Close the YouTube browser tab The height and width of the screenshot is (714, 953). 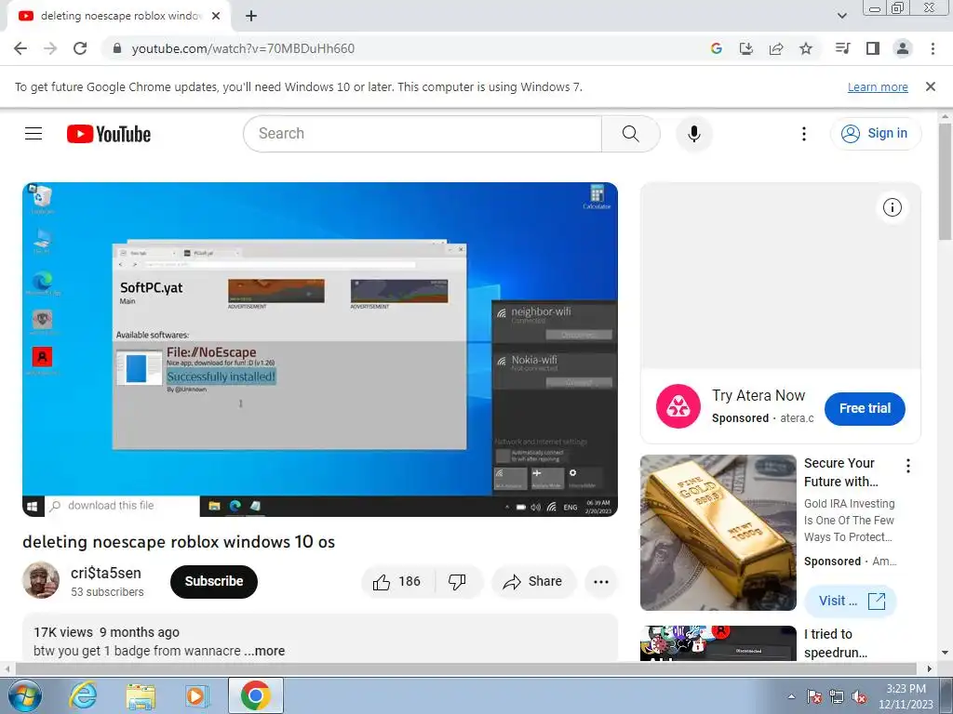click(x=216, y=16)
